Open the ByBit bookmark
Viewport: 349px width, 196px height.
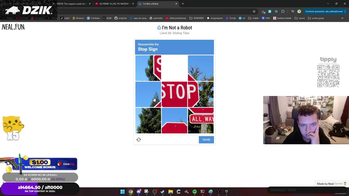coord(107,18)
